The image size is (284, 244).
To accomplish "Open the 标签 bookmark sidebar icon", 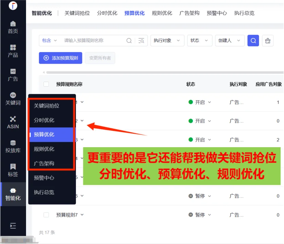I will click(13, 170).
